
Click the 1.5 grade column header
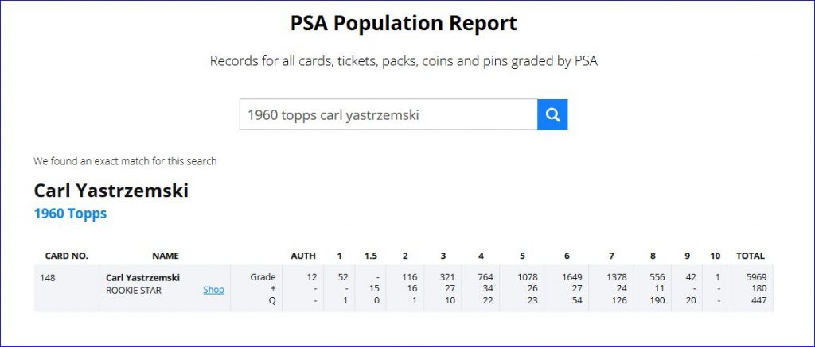click(x=370, y=256)
